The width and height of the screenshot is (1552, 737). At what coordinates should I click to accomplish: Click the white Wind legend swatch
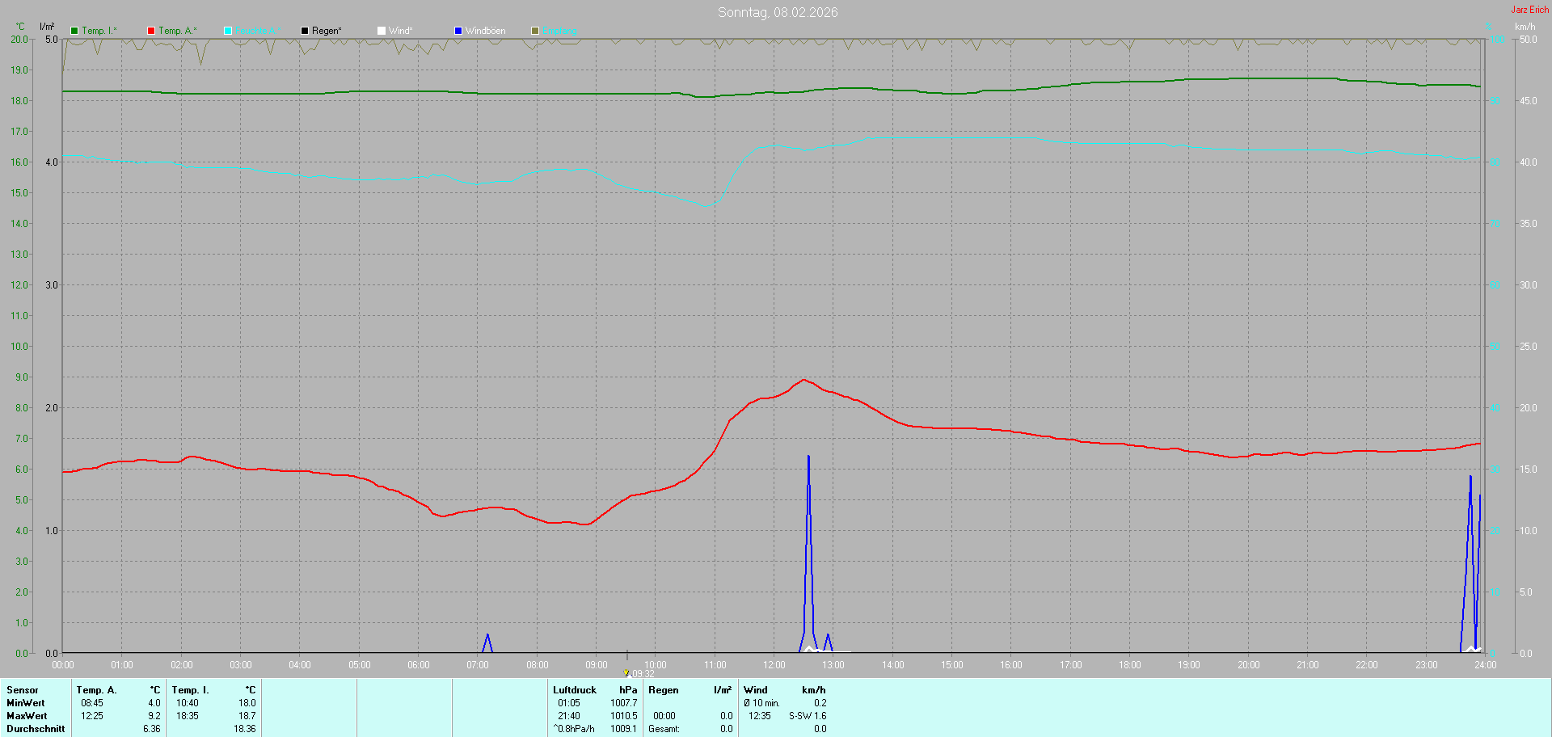(x=382, y=31)
